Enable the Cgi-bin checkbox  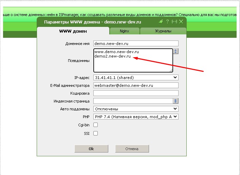tap(96, 125)
